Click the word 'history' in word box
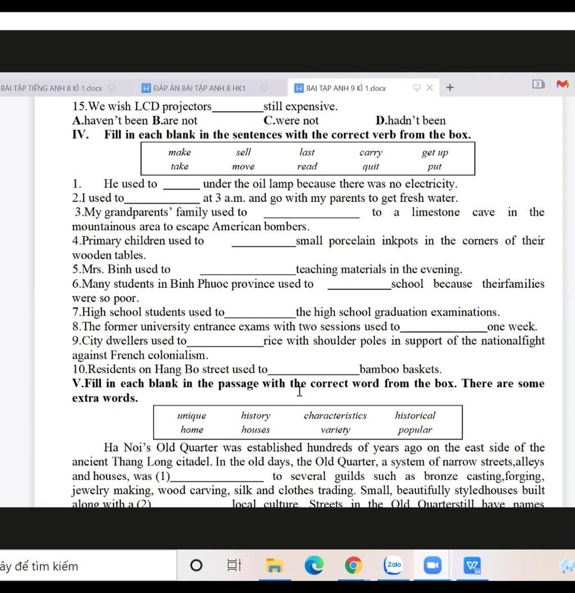 tap(255, 416)
